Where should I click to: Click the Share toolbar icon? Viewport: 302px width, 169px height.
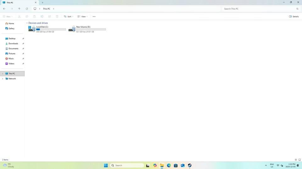[x=49, y=17]
